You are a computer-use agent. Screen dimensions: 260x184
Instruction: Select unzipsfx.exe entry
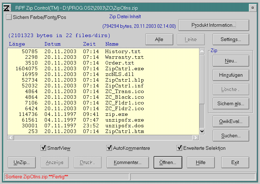click(103, 120)
